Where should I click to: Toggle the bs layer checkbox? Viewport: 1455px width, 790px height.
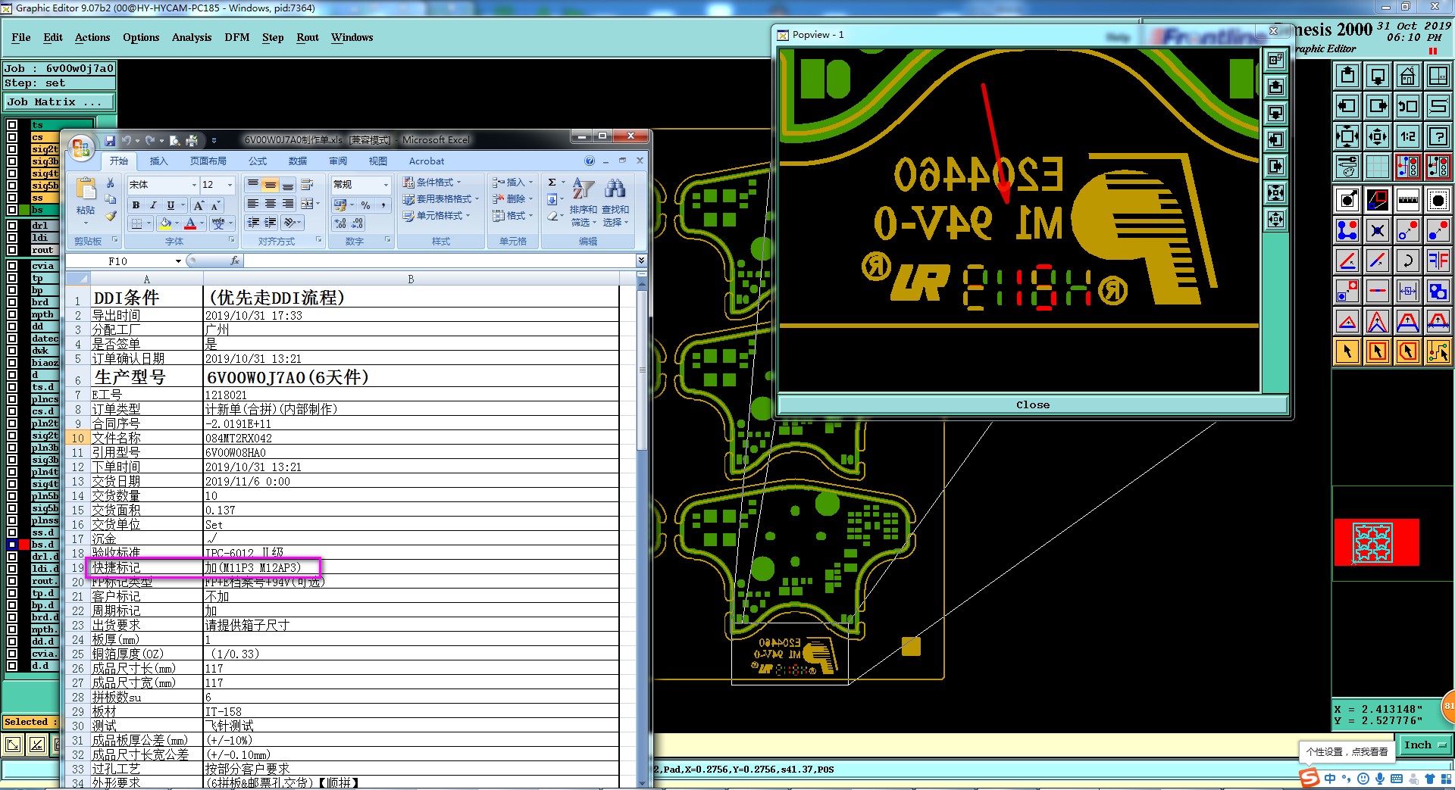coord(12,210)
